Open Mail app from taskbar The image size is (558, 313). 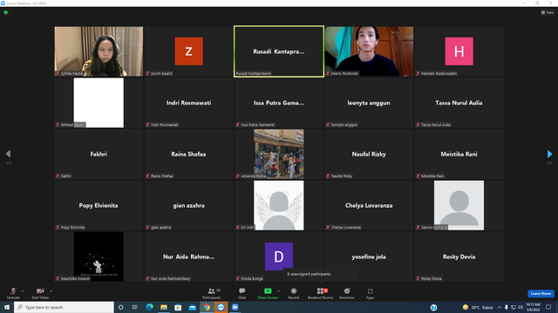pos(192,307)
